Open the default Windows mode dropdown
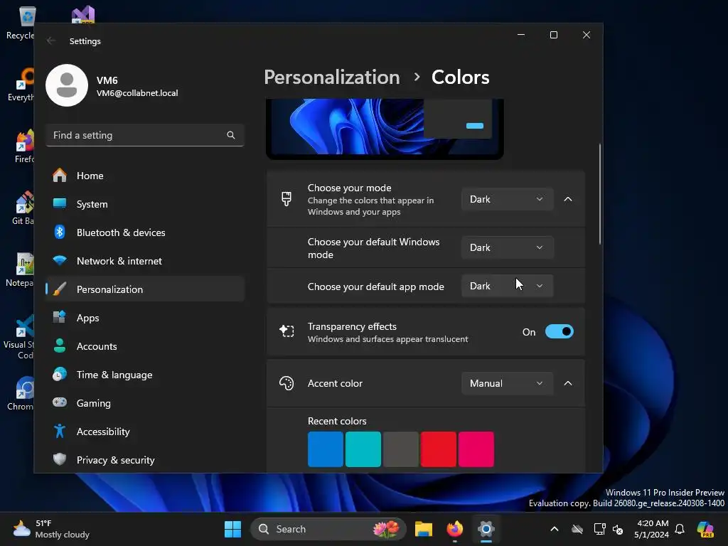The image size is (728, 546). pos(507,247)
